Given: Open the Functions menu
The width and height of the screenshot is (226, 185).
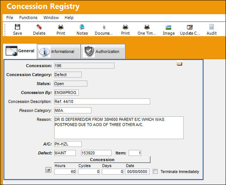Looking at the screenshot, I should coord(28,18).
